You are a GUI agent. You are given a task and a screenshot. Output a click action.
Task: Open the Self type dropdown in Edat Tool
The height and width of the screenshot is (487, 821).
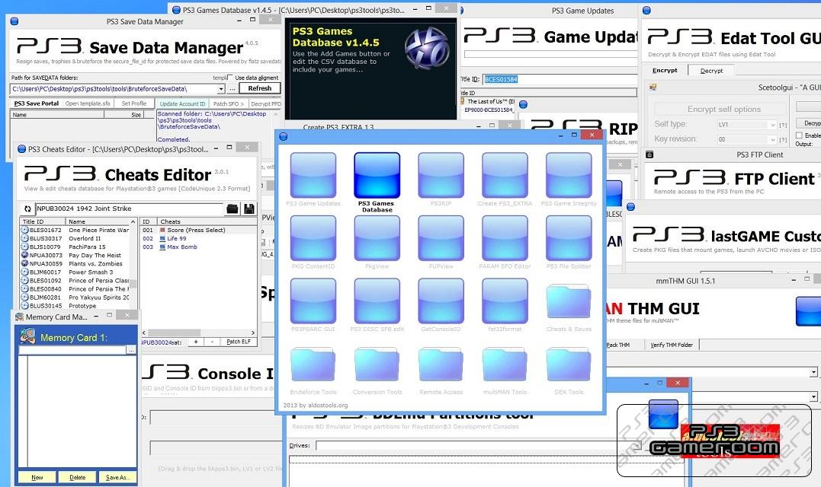pyautogui.click(x=773, y=124)
